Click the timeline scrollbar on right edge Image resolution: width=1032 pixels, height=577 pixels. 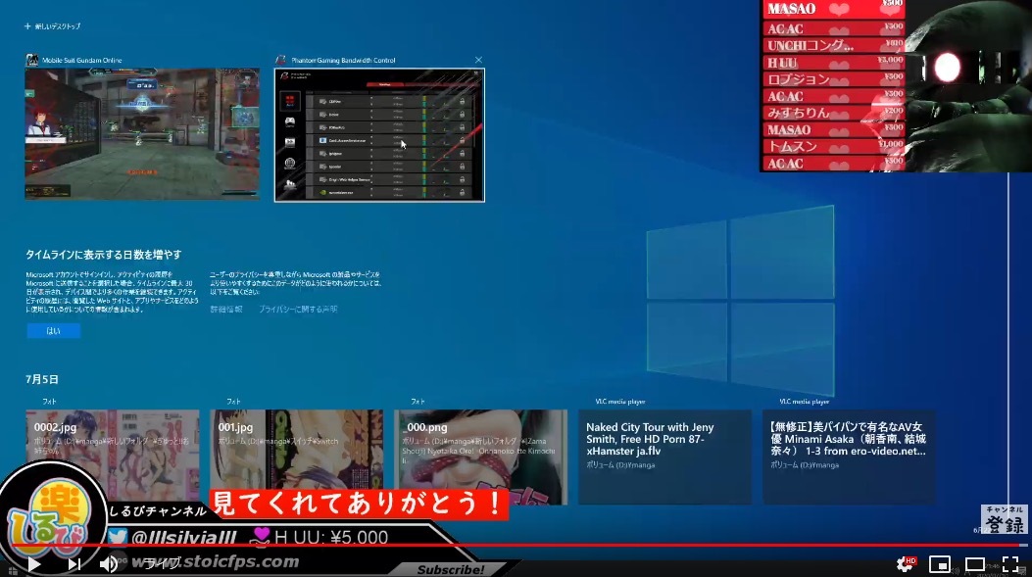[x=1008, y=294]
